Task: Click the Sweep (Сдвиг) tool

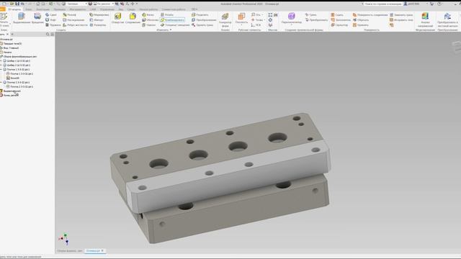Action: (x=51, y=14)
